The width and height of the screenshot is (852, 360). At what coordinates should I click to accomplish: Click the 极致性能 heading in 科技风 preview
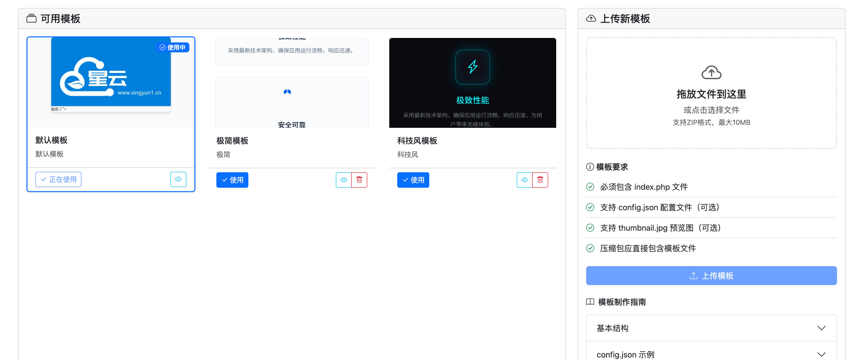[x=473, y=100]
